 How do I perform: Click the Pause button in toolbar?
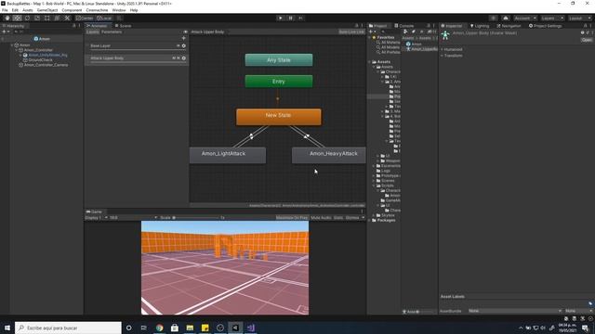[291, 19]
